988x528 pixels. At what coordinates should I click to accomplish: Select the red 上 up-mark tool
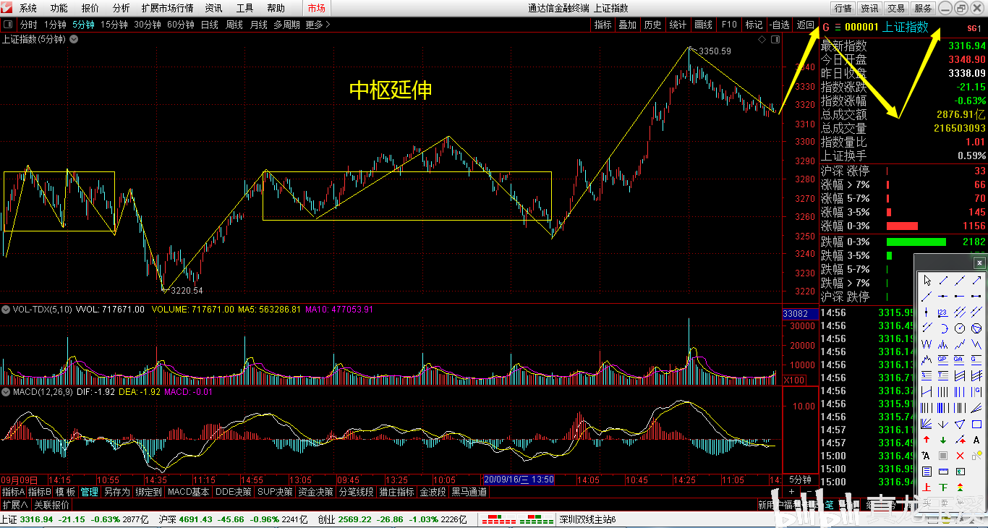927,487
